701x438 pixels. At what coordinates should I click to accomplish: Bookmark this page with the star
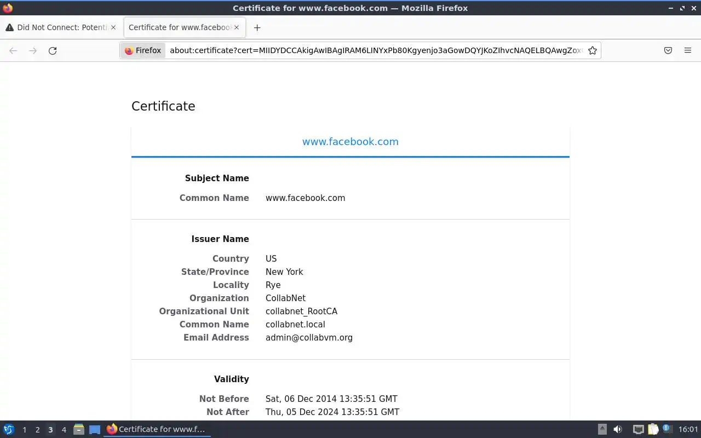(592, 50)
